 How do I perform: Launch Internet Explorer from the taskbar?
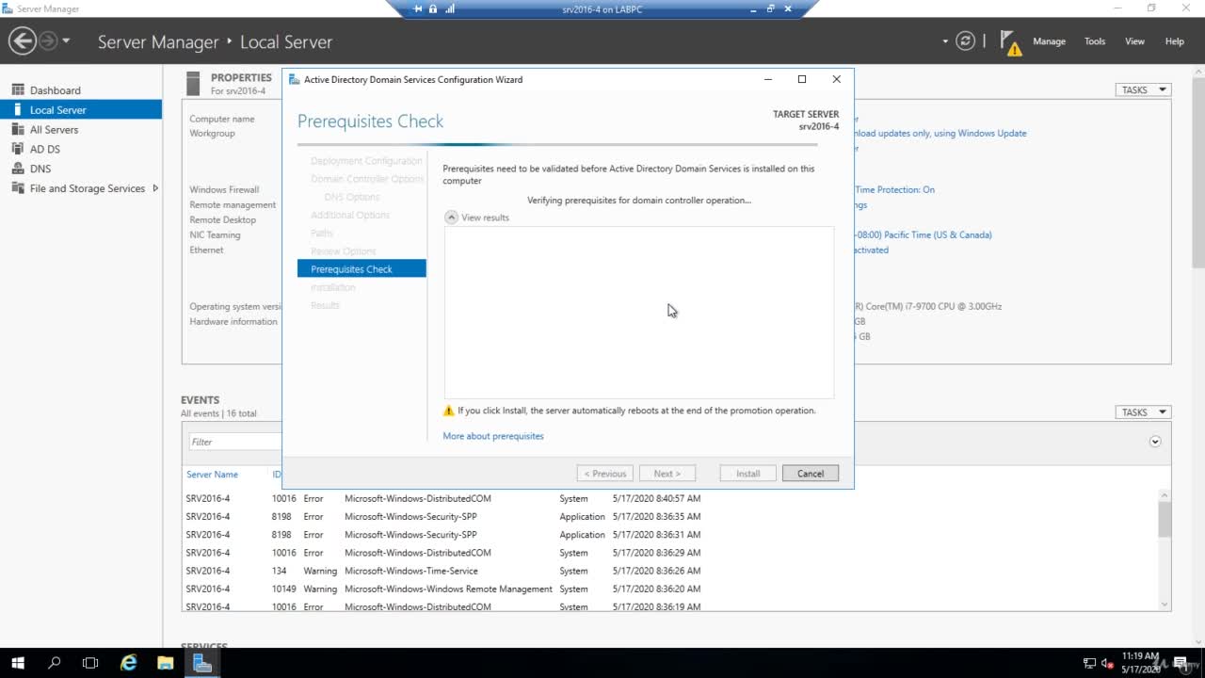129,663
